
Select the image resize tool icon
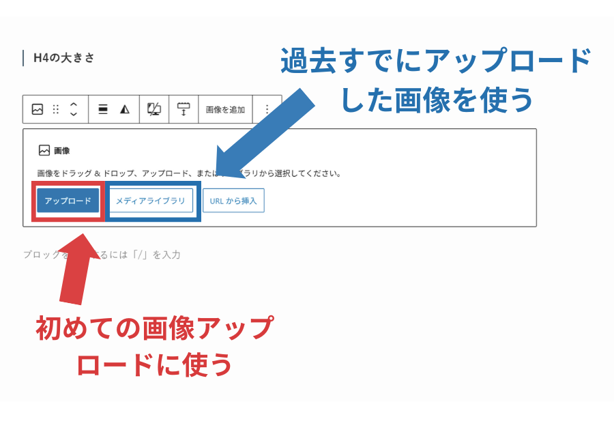tap(183, 109)
